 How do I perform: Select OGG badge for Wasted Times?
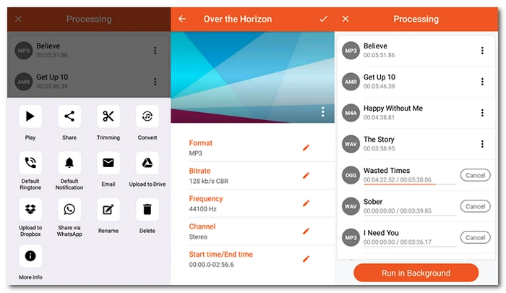pos(351,175)
